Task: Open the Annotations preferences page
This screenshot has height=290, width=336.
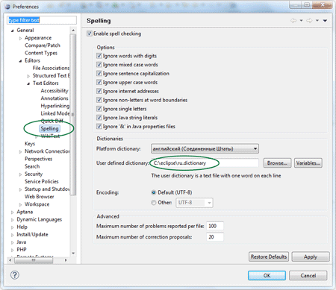Action: 55,98
